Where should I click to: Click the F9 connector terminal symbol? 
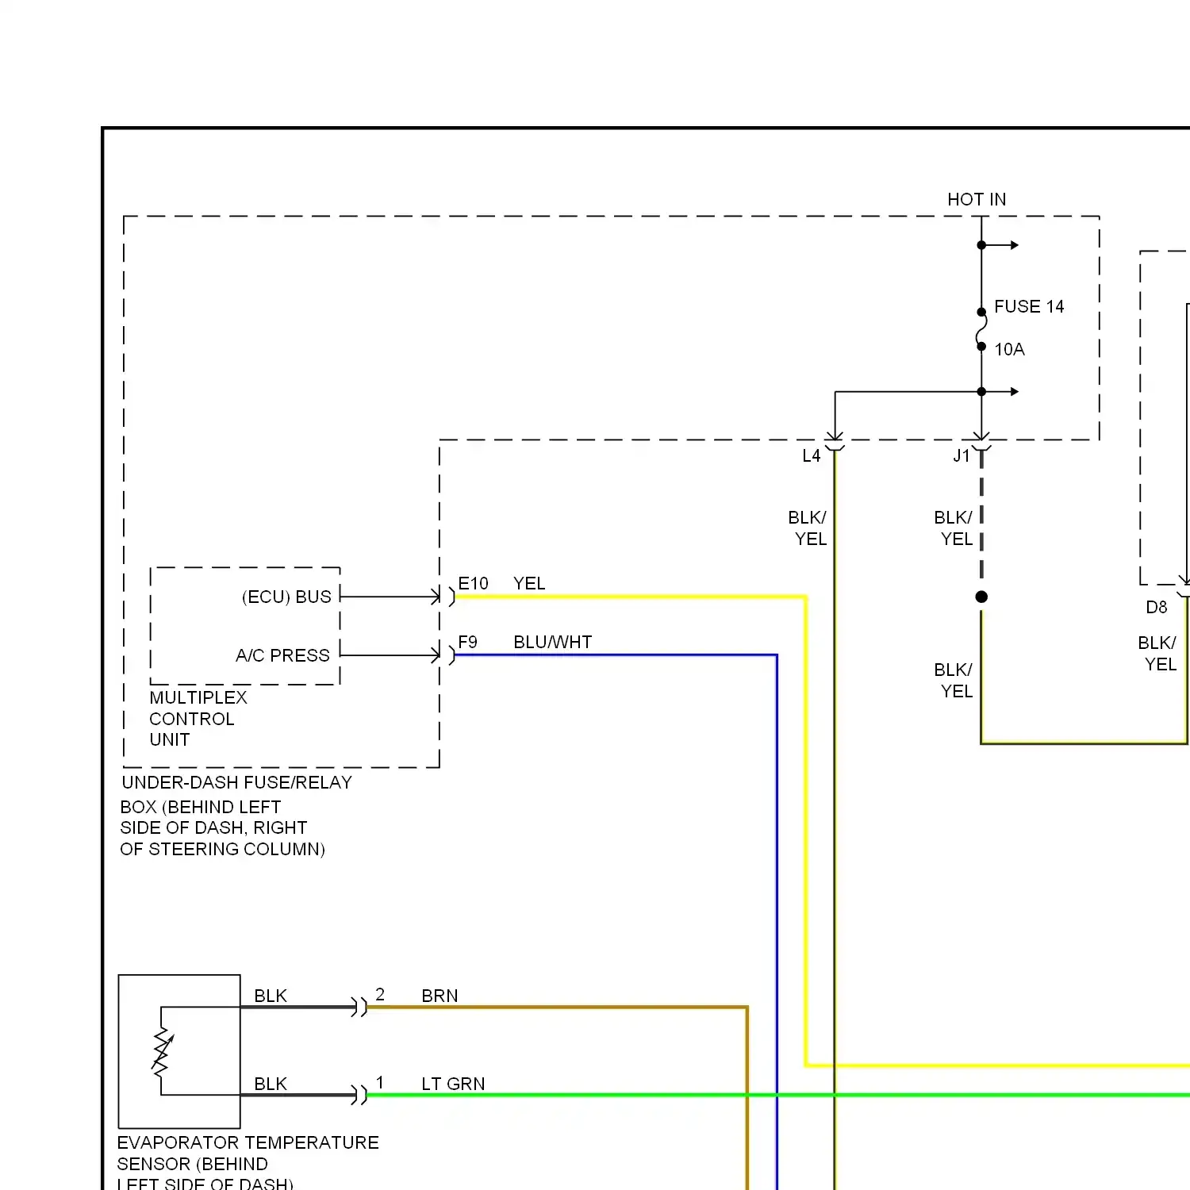tap(444, 655)
